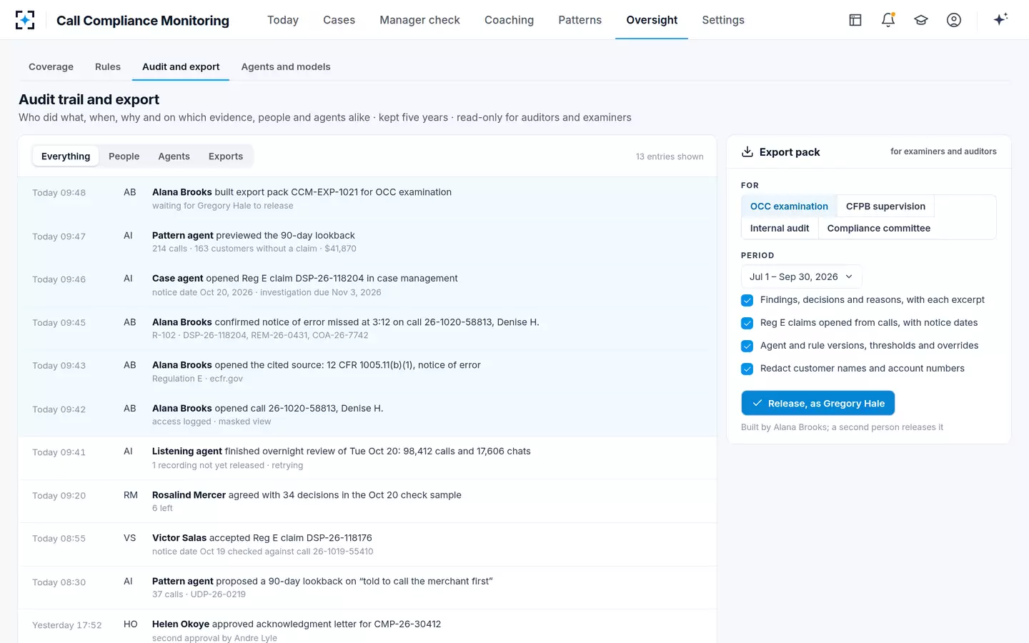The height and width of the screenshot is (643, 1029).
Task: Show Everything in the audit trail
Action: (66, 156)
